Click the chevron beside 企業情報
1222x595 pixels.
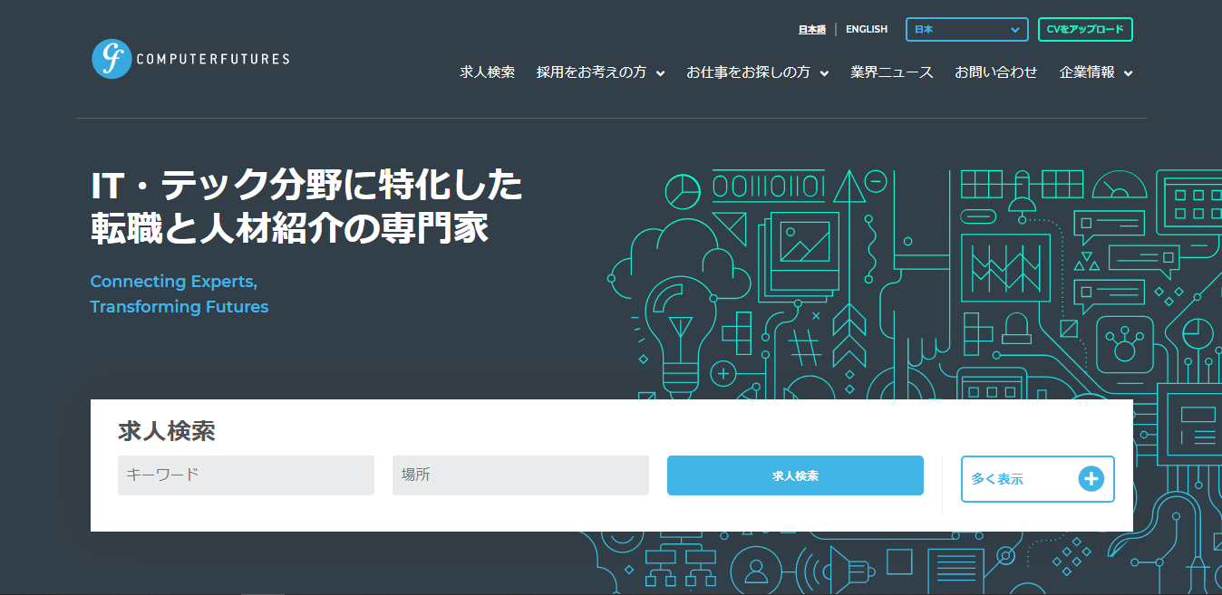(x=1128, y=73)
